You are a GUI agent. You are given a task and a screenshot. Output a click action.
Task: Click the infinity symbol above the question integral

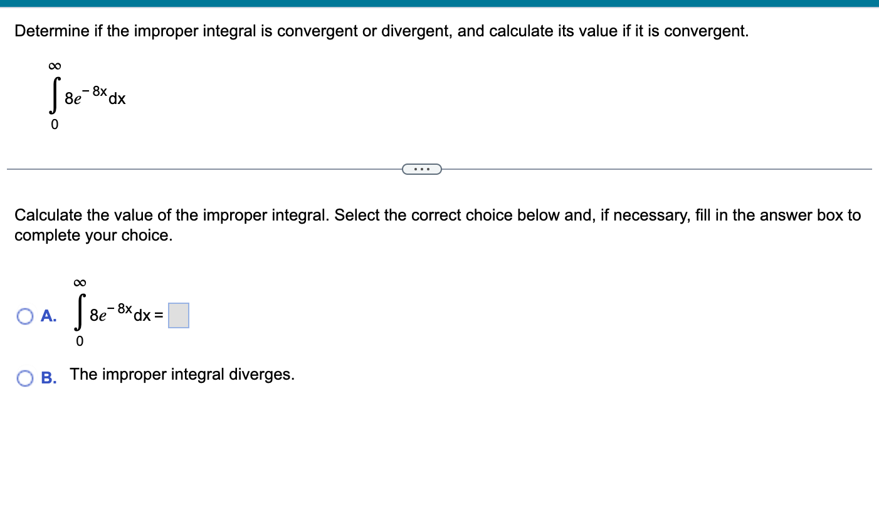55,65
